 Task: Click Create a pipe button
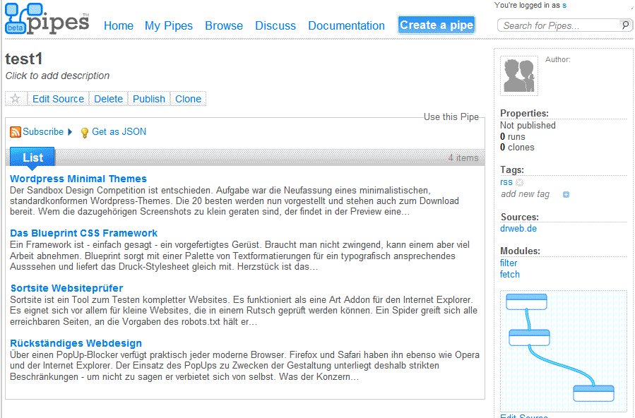point(436,25)
